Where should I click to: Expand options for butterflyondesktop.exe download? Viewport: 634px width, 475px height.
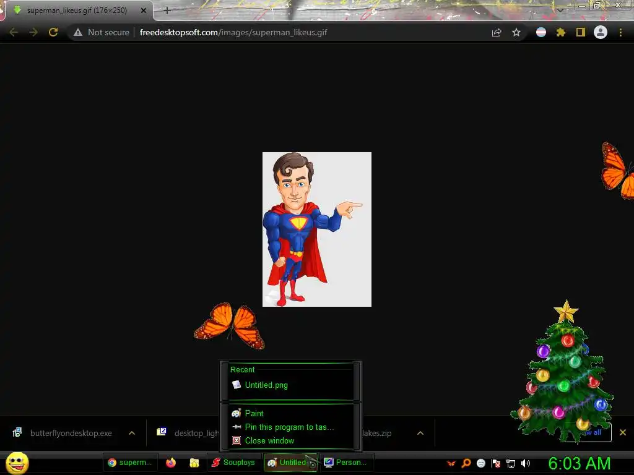[132, 433]
